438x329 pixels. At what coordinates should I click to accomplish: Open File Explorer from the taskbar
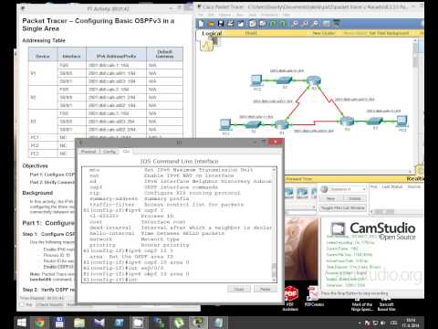tap(79, 323)
